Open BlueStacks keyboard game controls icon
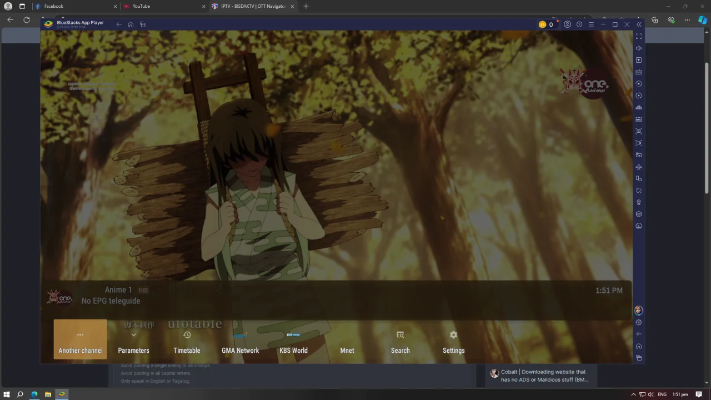The height and width of the screenshot is (400, 711). [x=639, y=72]
